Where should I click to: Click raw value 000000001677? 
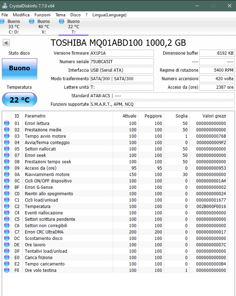[211, 200]
